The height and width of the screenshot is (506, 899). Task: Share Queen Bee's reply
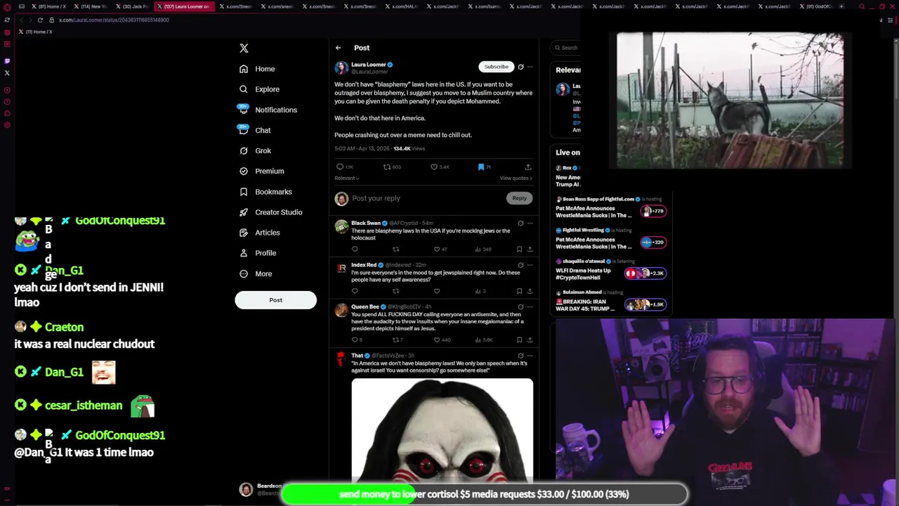[x=530, y=339]
